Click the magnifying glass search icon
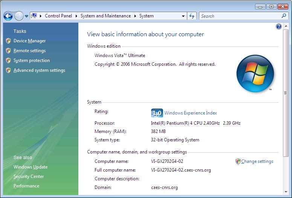Screen dimensions: 292x198 tap(284, 16)
